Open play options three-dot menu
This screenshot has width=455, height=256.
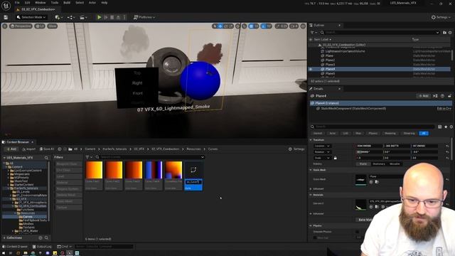[x=124, y=17]
